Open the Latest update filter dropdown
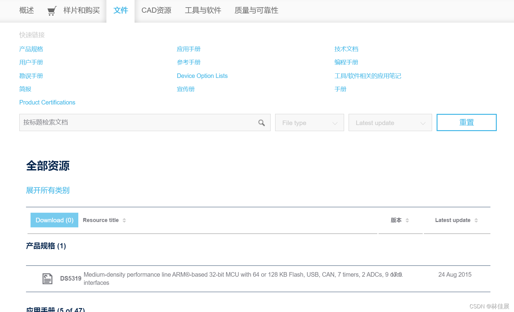This screenshot has height=312, width=514. click(x=390, y=123)
